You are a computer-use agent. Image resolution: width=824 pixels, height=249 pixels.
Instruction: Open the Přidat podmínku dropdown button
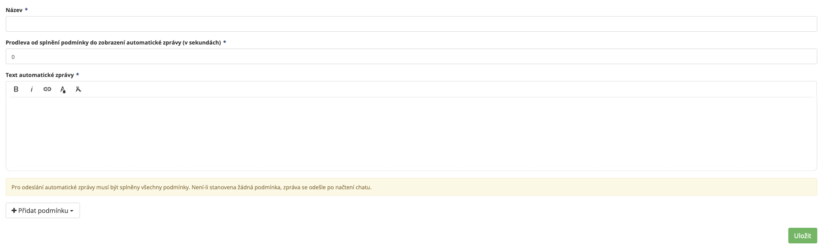pyautogui.click(x=43, y=211)
